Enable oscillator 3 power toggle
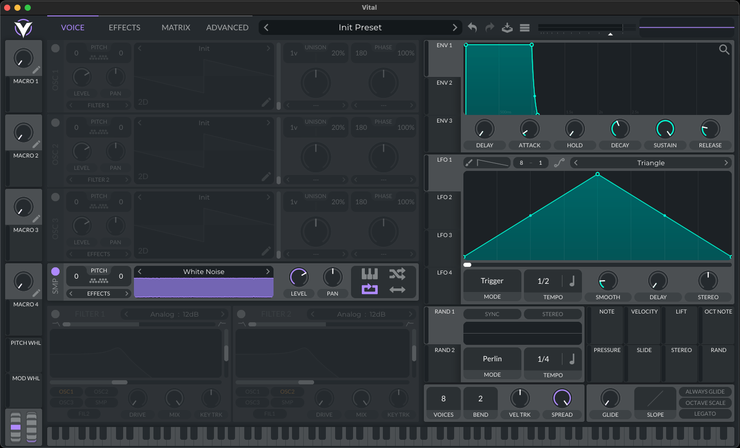Viewport: 740px width, 448px height. pyautogui.click(x=55, y=197)
